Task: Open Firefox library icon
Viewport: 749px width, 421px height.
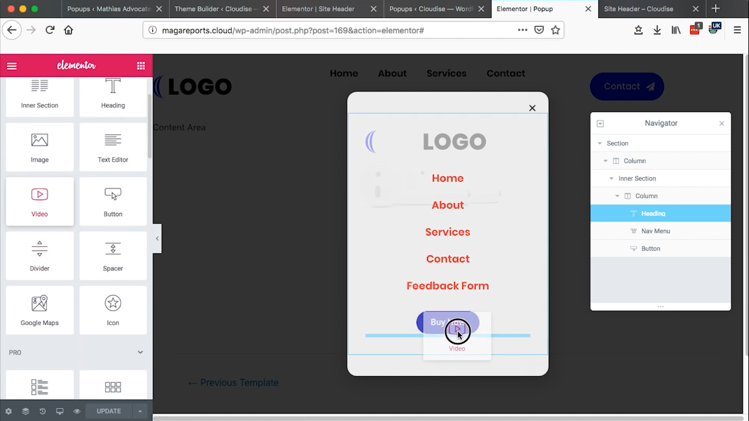Action: [x=676, y=30]
